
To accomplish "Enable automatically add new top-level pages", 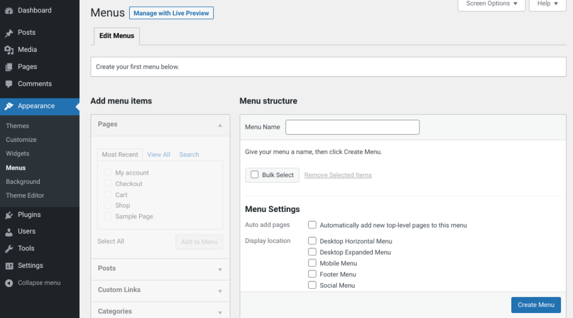I will pos(312,224).
